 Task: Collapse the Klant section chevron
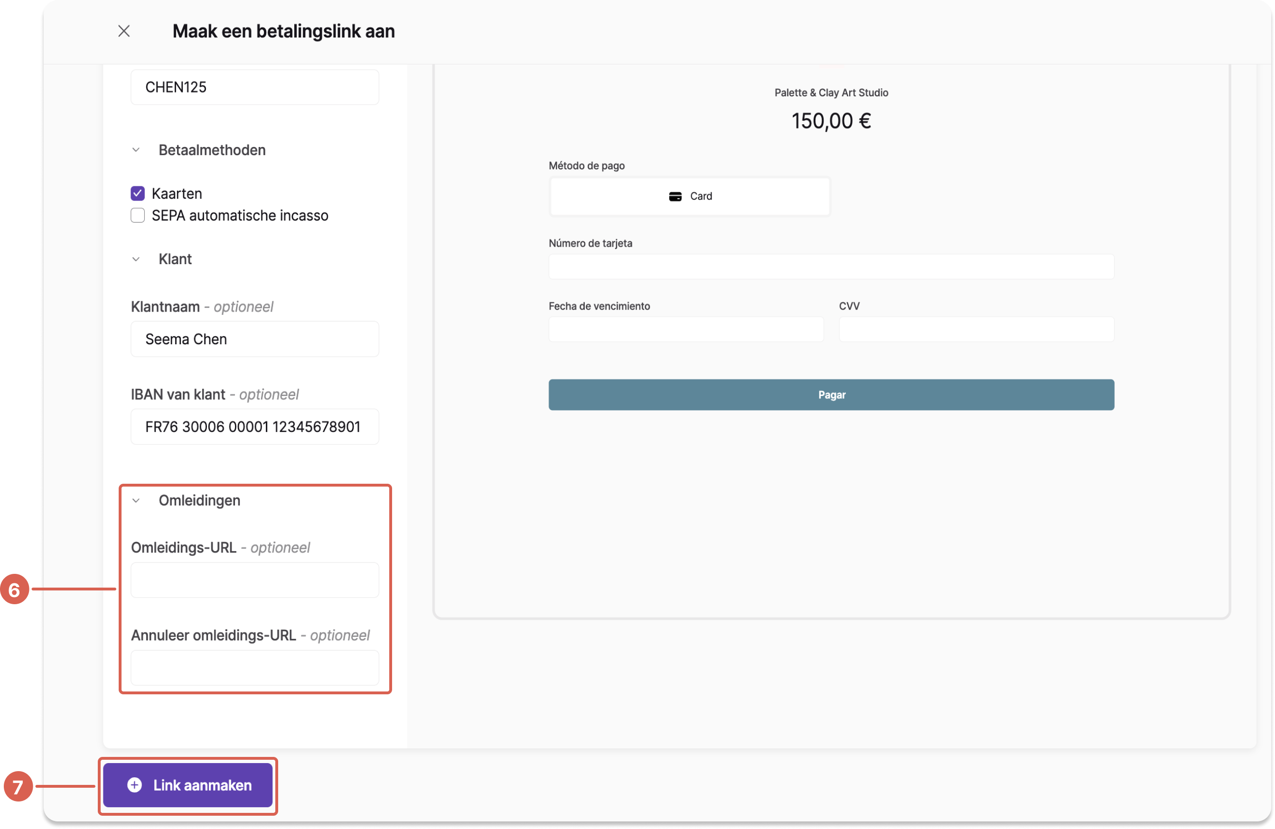136,259
